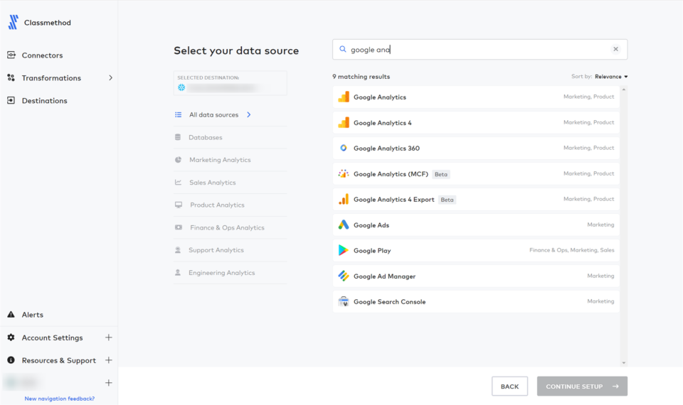The height and width of the screenshot is (405, 683).
Task: Click the Google Ads logo icon
Action: tap(344, 225)
